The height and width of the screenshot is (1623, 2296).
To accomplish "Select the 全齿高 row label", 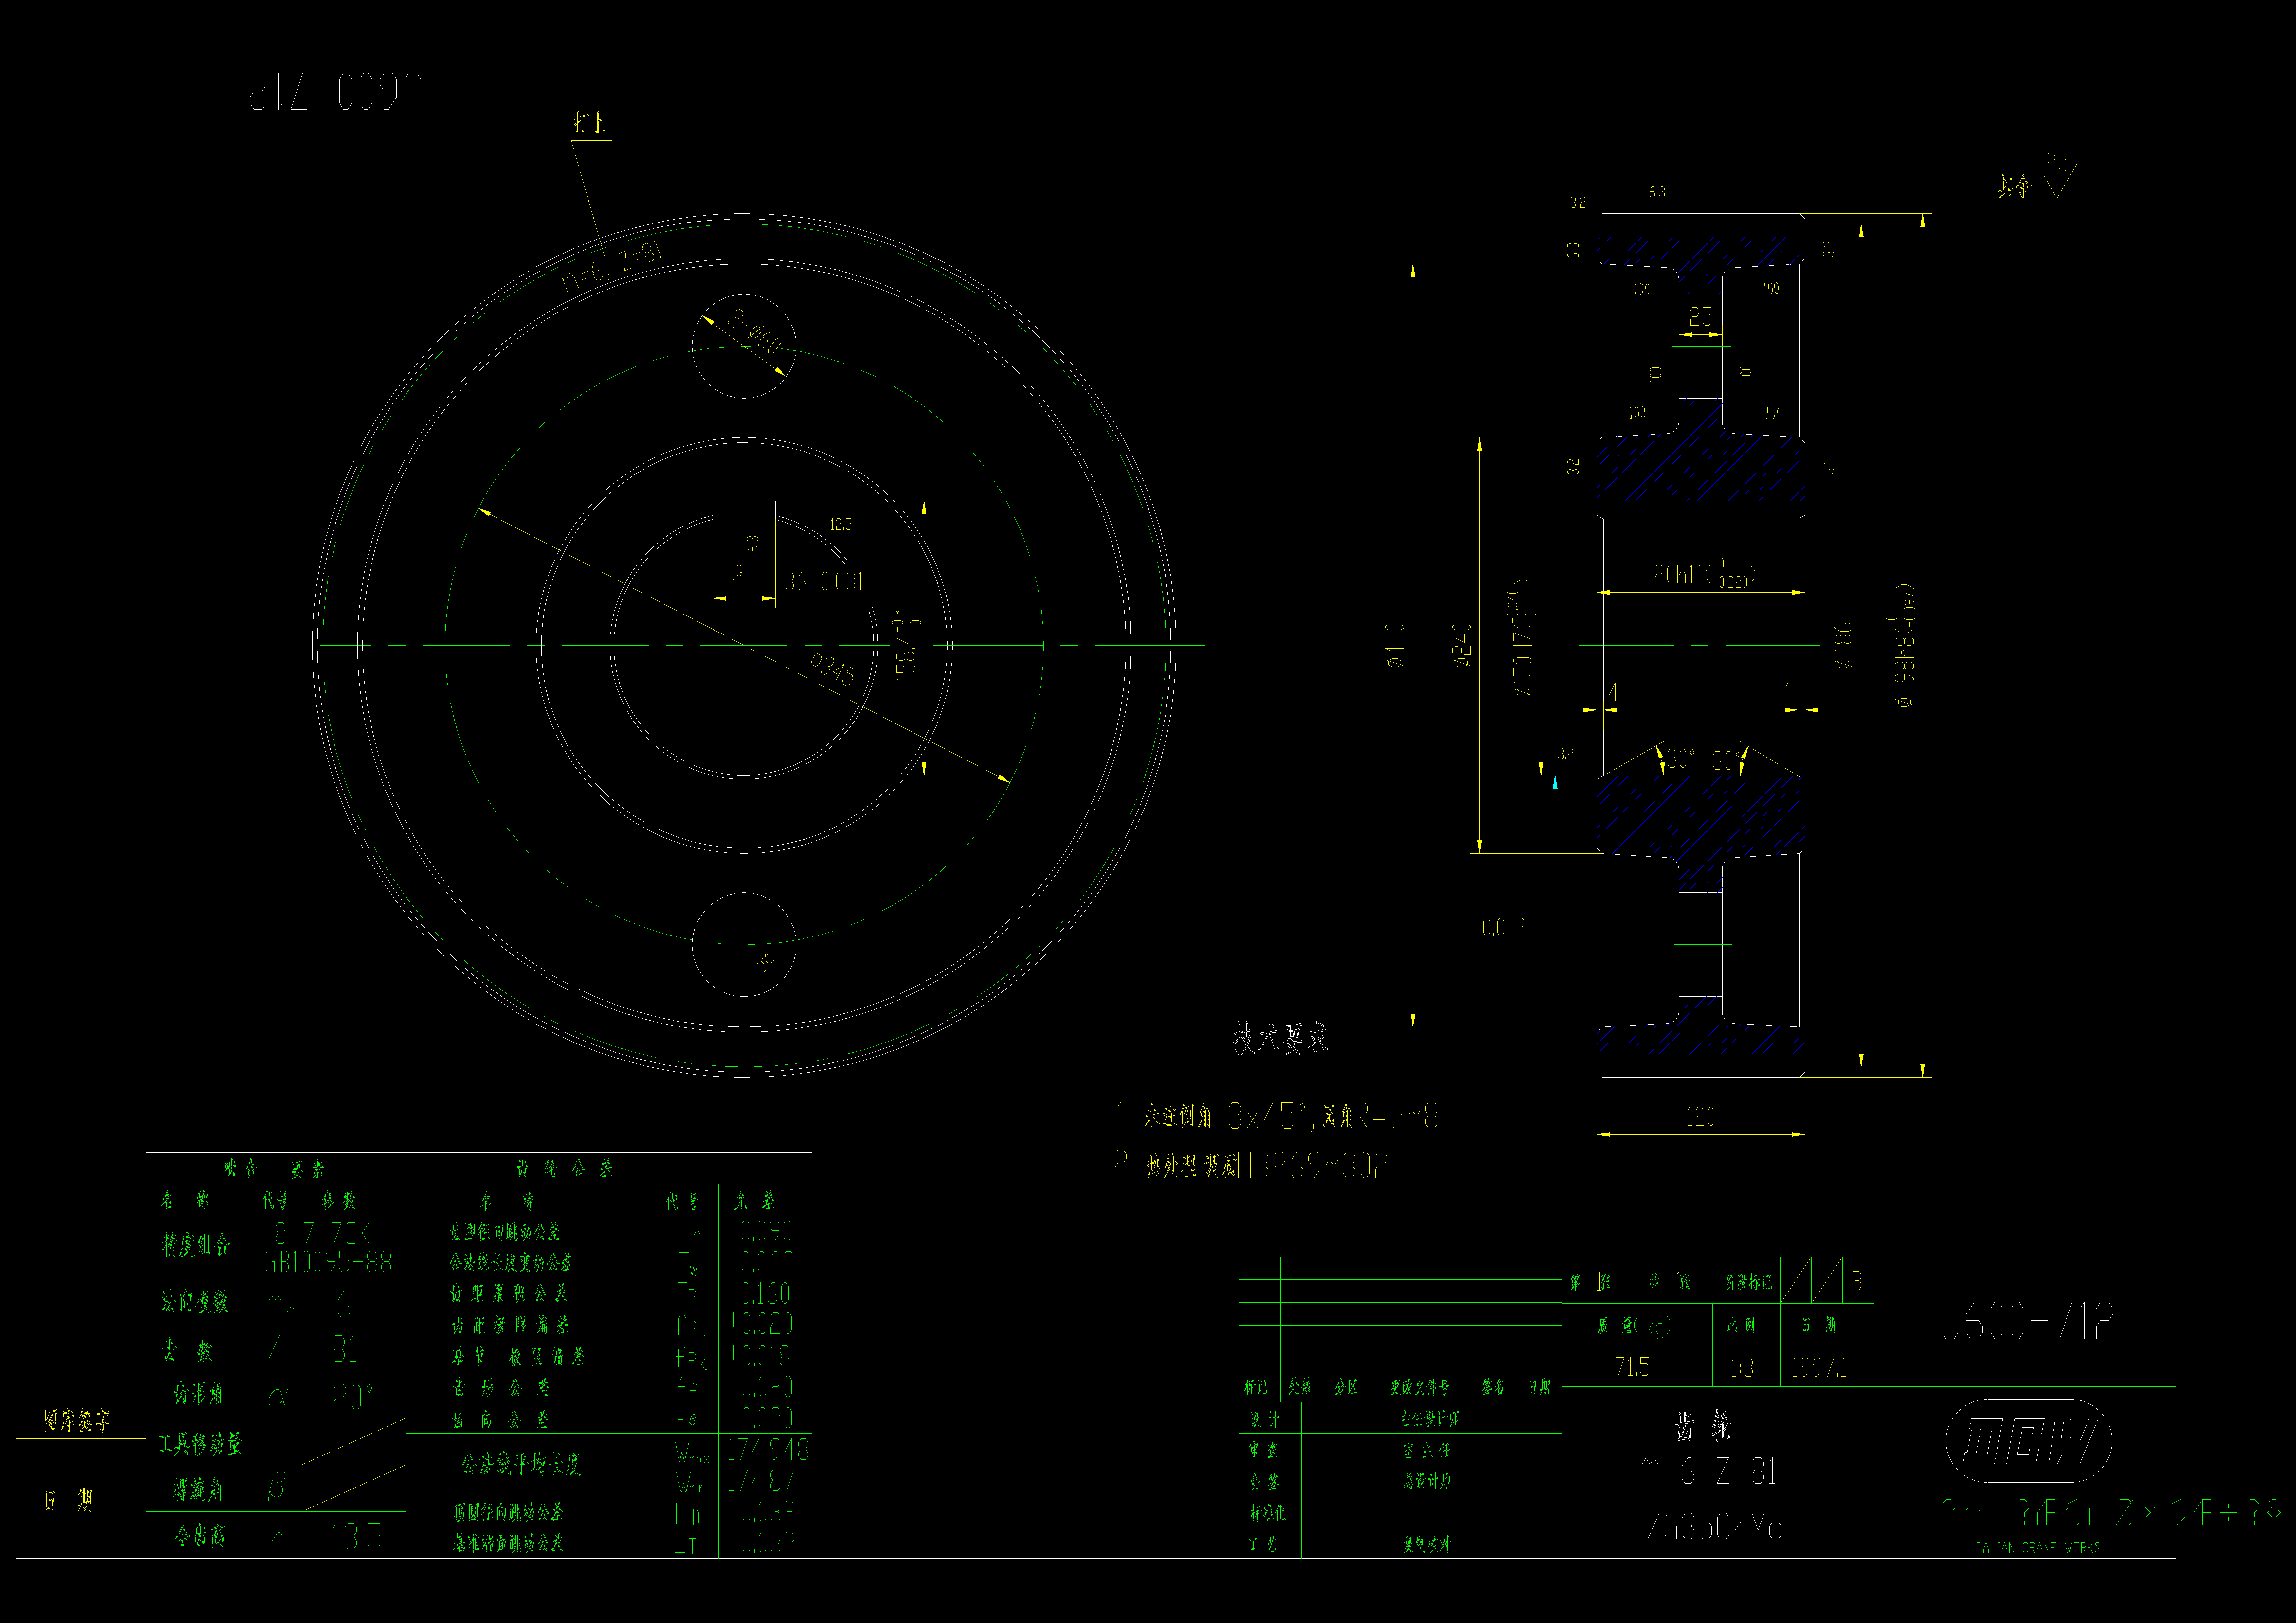I will click(200, 1536).
